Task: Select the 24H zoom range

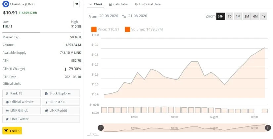Action: [x=220, y=16]
